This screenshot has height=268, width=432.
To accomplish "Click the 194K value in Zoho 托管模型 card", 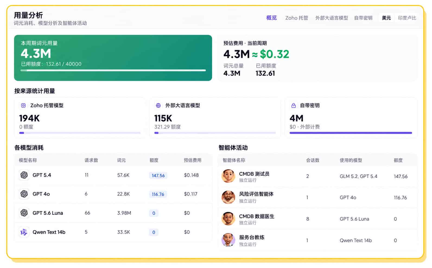I will pyautogui.click(x=29, y=118).
